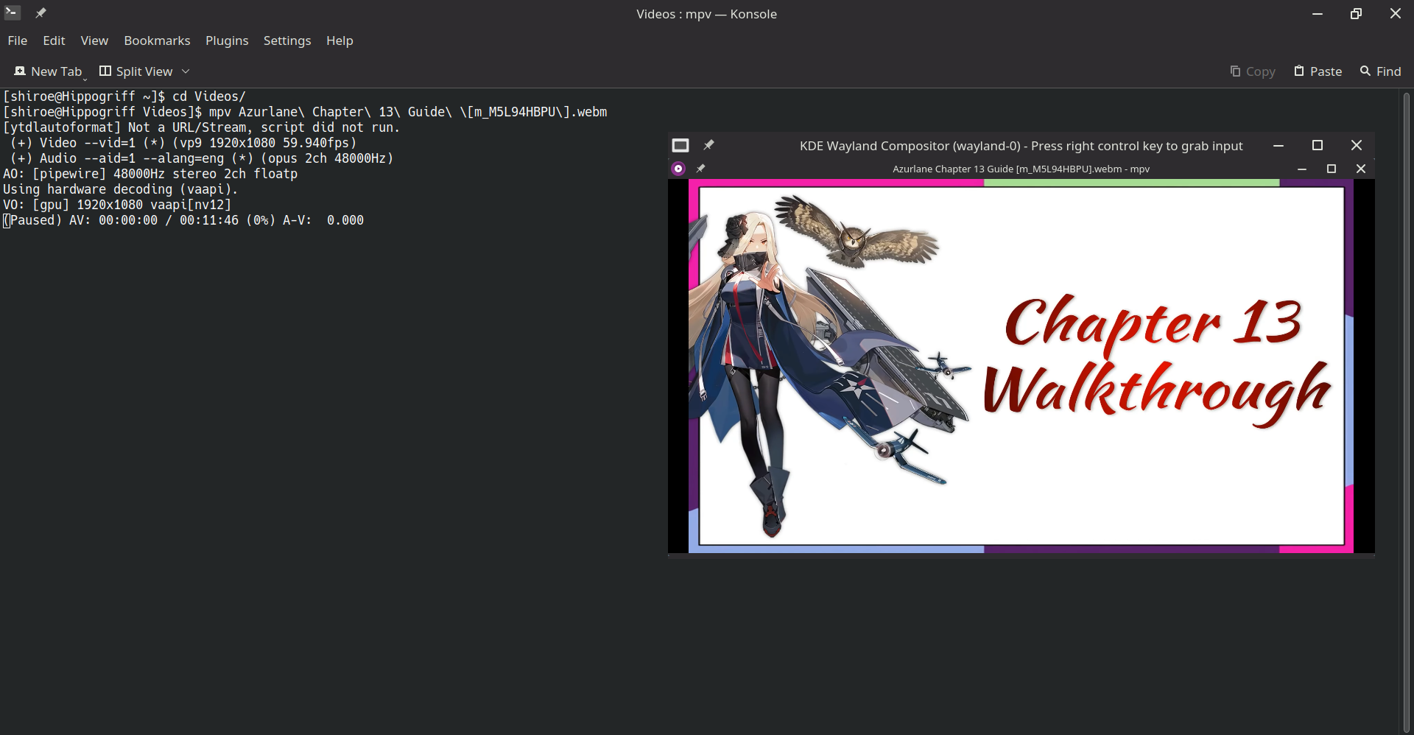Open the View menu

pos(94,41)
